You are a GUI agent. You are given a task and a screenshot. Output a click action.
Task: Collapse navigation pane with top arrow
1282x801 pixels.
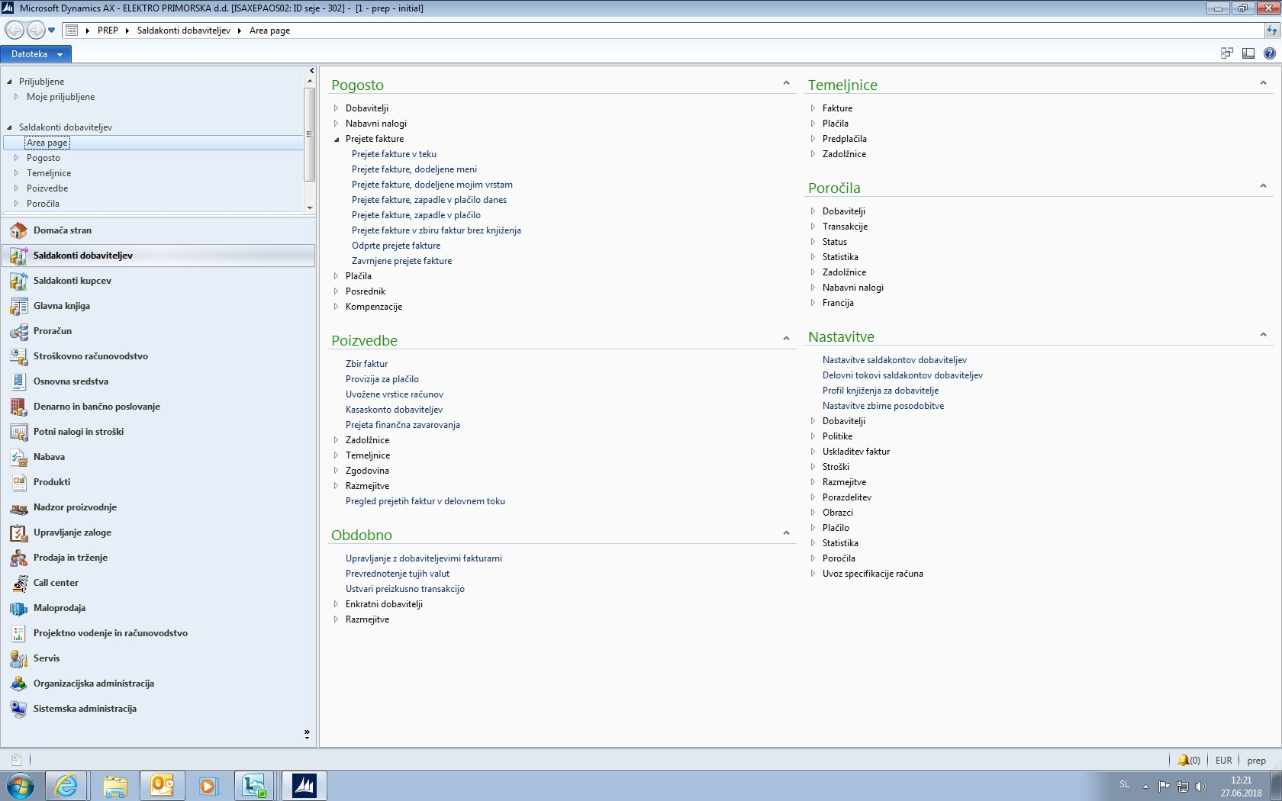pos(311,70)
